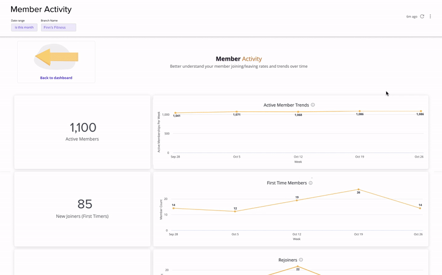
Task: Click the Oct 12 axis label in Active Member Trends
Action: (298, 157)
